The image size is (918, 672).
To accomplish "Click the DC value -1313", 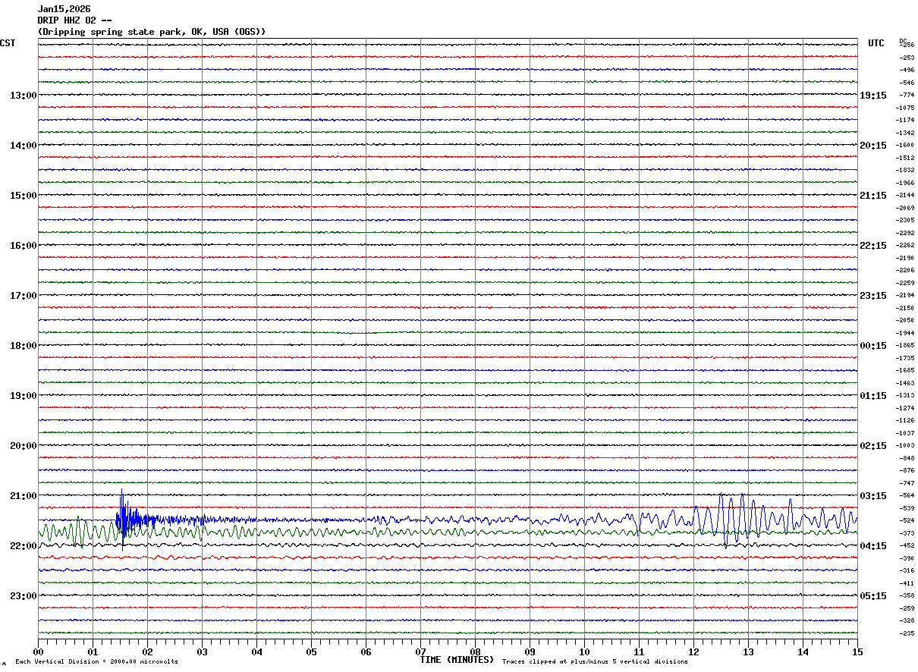I will 905,395.
